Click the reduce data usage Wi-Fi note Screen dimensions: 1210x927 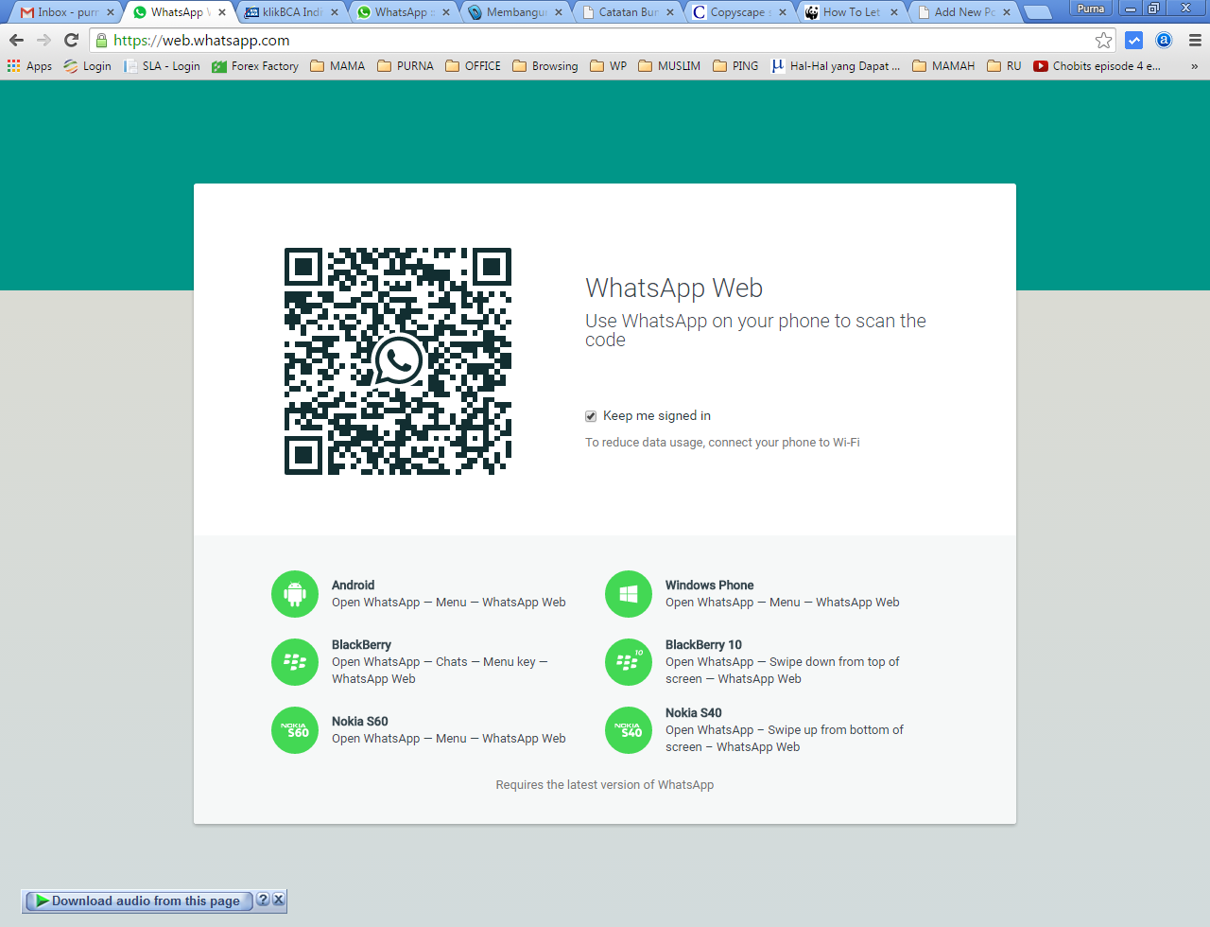(x=722, y=443)
